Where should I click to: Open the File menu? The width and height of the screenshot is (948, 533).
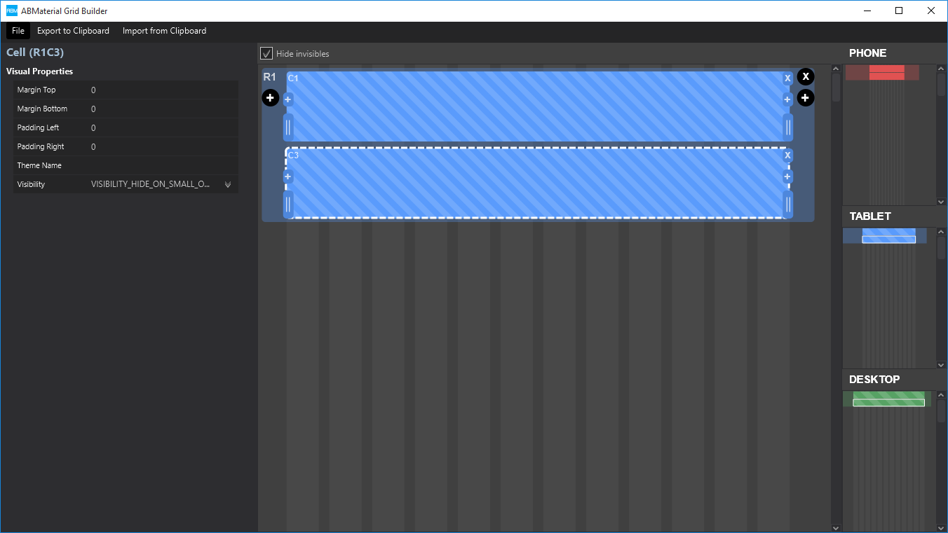18,30
